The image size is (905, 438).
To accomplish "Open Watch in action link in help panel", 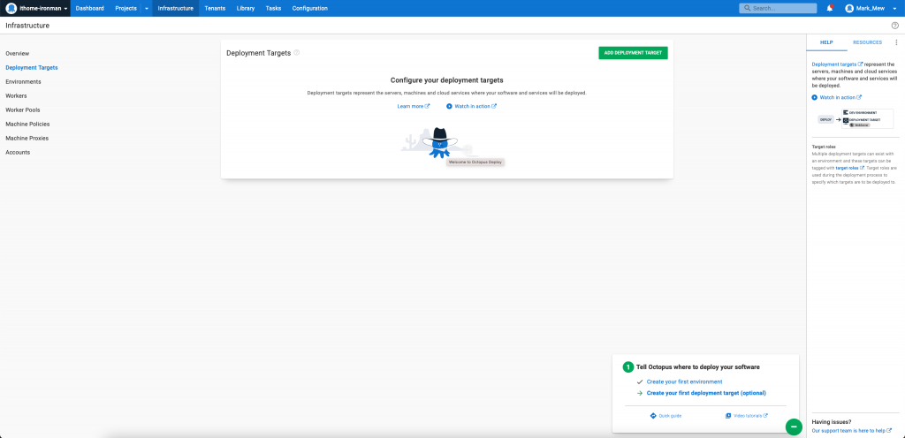I will pyautogui.click(x=840, y=97).
